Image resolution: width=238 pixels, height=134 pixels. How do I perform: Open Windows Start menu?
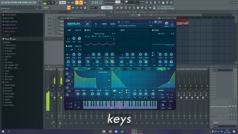[x=3, y=131]
